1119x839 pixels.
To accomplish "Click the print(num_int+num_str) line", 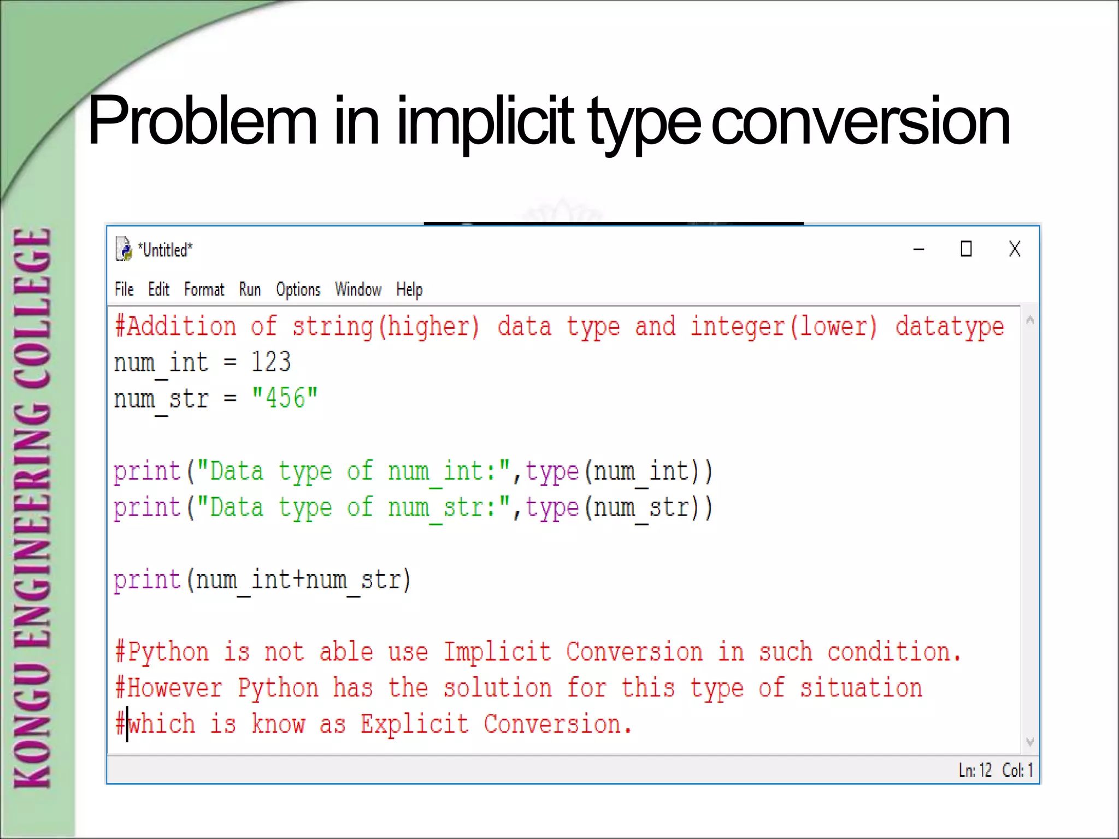I will [x=262, y=580].
